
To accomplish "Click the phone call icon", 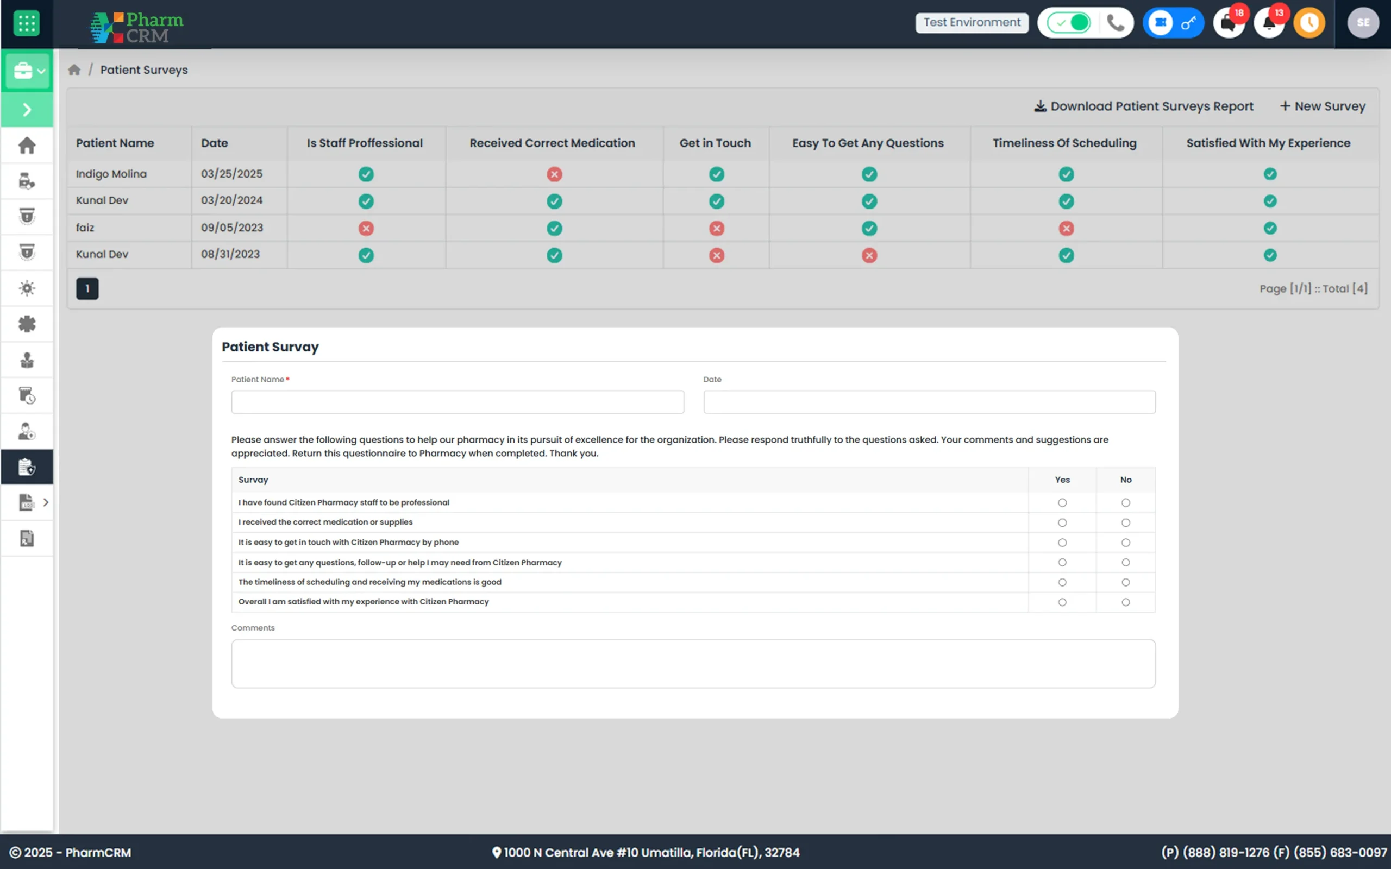I will point(1116,23).
